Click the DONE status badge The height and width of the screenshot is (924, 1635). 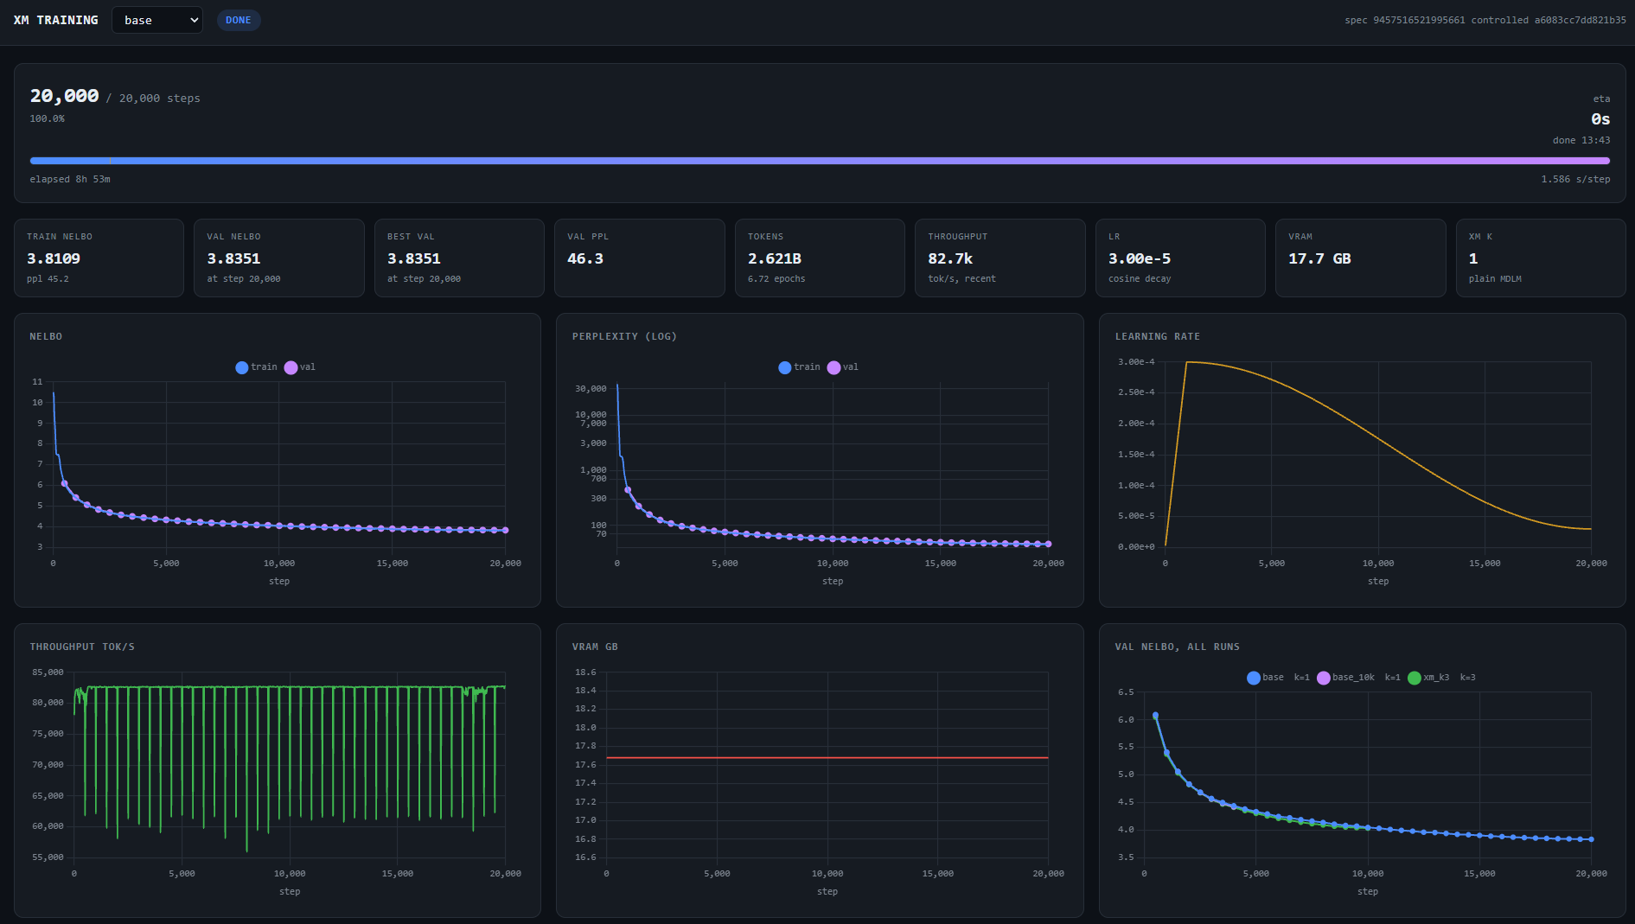point(239,20)
